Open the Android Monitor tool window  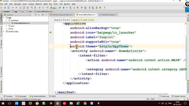point(38,96)
